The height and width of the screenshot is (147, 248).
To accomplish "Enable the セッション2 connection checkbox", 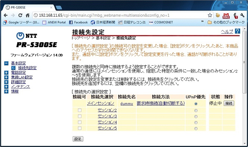I will [80, 110].
